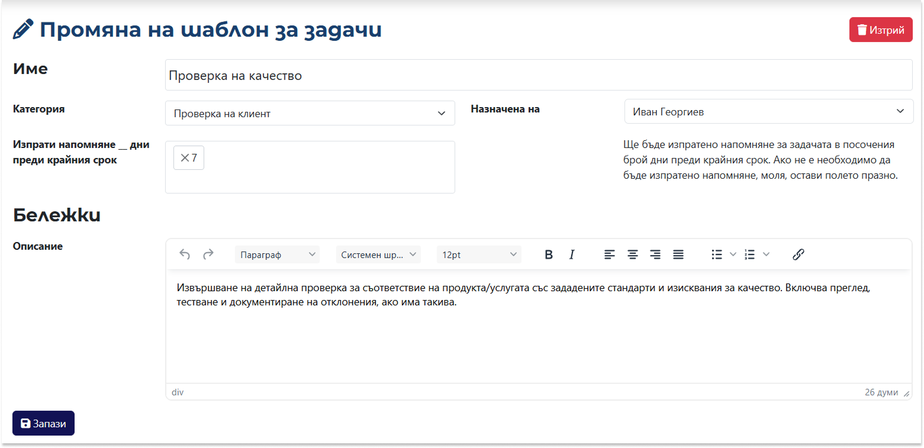This screenshot has width=924, height=448.
Task: Click the reminder help text paragraph
Action: (x=761, y=160)
